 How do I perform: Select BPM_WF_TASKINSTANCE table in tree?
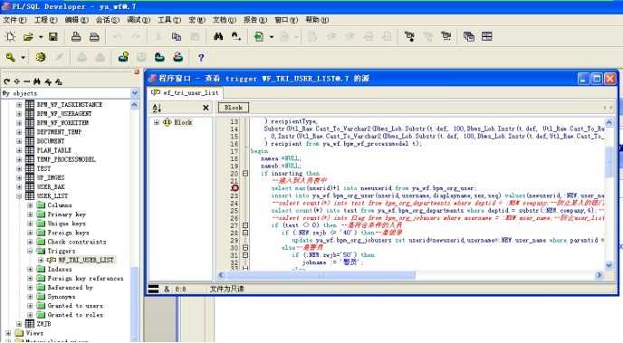[70, 104]
